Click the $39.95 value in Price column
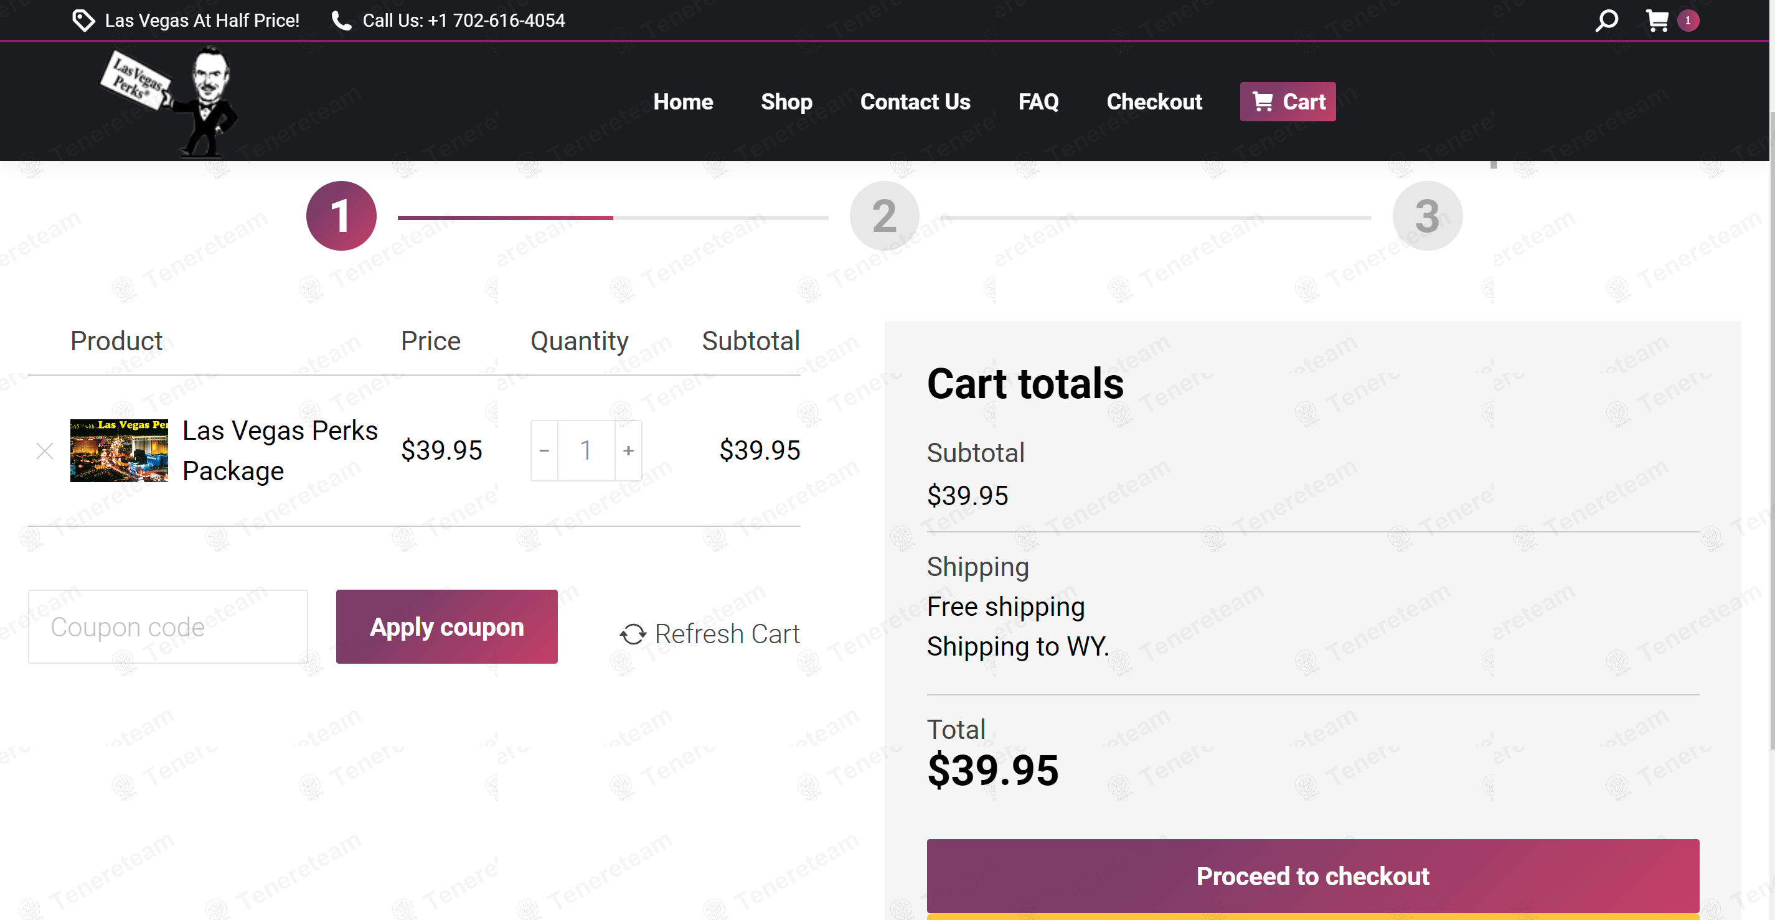1775x920 pixels. tap(441, 450)
